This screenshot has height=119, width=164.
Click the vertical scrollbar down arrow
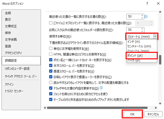click(160, 104)
